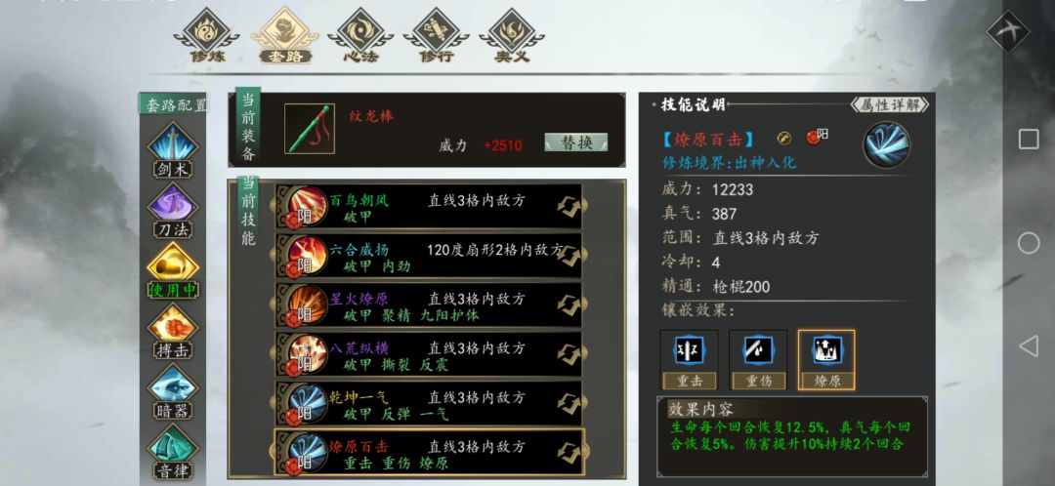Image resolution: width=1055 pixels, height=486 pixels.
Task: Swap the 百鸟朝凤 skill
Action: click(569, 206)
